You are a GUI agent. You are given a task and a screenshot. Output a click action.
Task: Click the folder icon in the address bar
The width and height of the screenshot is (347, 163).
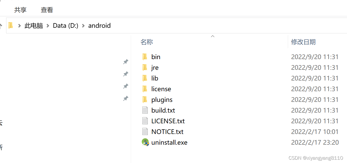tap(10, 25)
